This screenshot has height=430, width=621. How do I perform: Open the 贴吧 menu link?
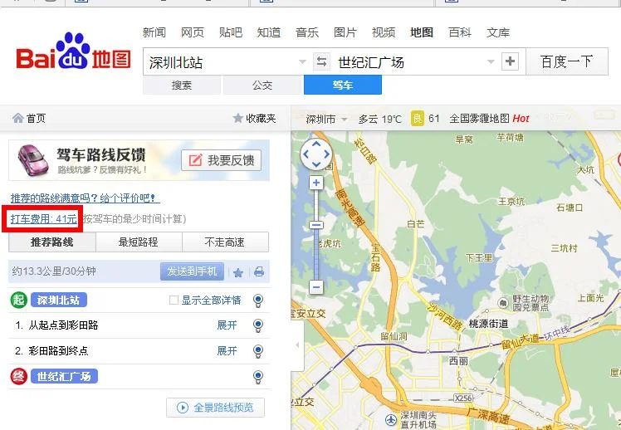click(231, 32)
